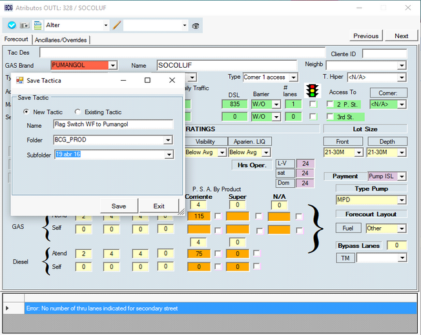
Task: Open the Alter mode dropdown
Action: (x=106, y=25)
